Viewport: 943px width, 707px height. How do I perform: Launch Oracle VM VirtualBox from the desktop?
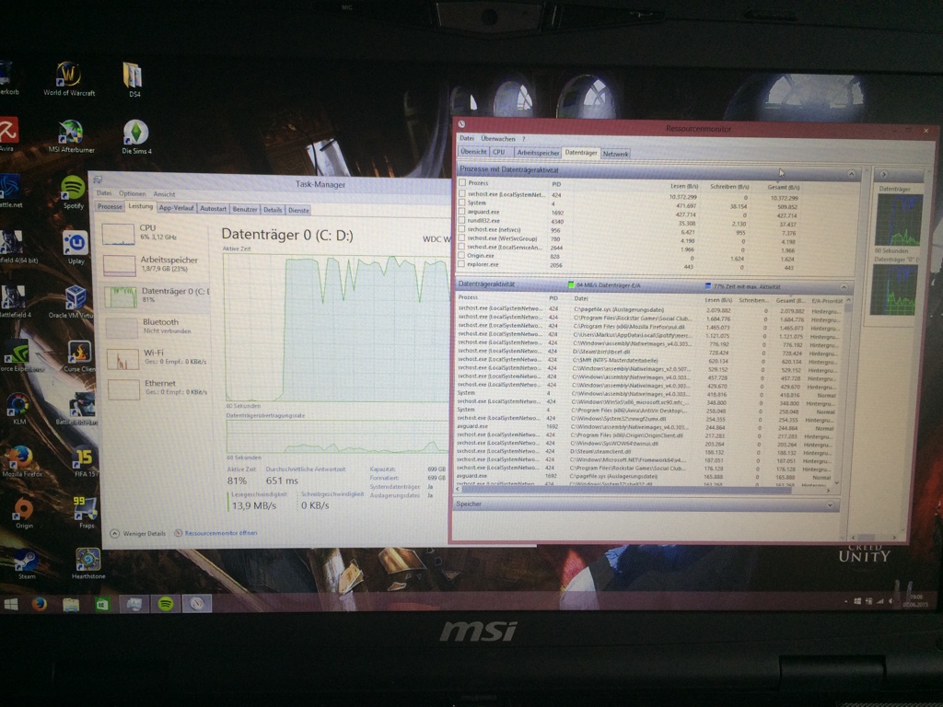(72, 302)
